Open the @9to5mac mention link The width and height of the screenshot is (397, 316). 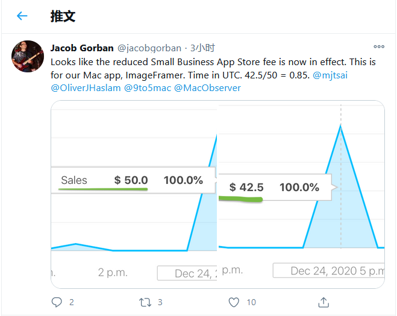pos(148,87)
